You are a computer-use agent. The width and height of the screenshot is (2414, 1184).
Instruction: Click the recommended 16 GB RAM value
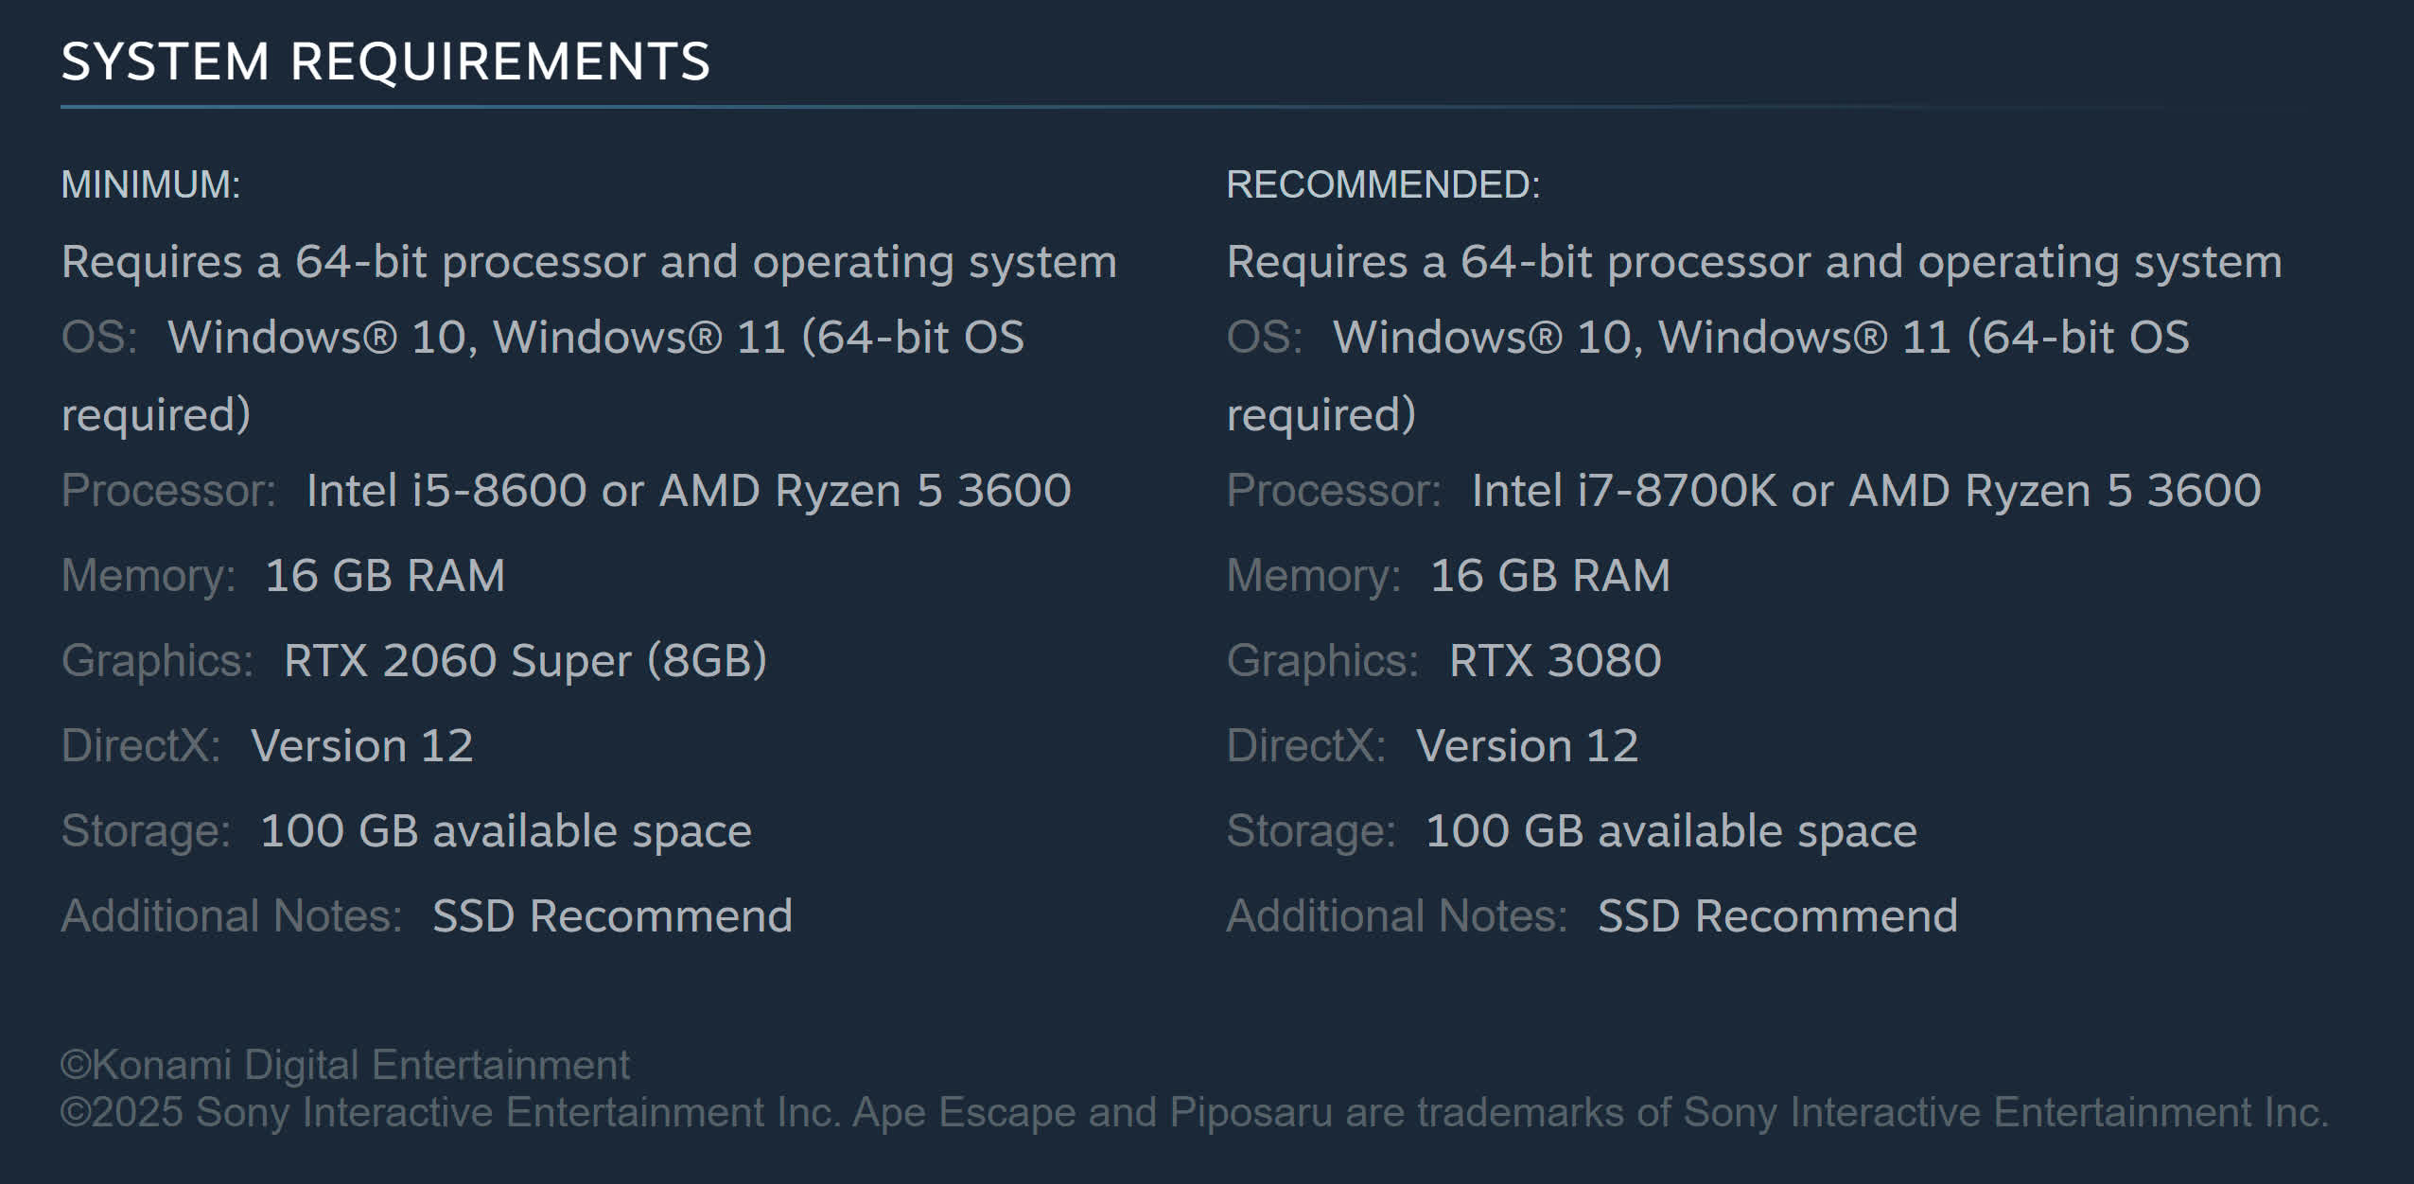pos(1549,576)
